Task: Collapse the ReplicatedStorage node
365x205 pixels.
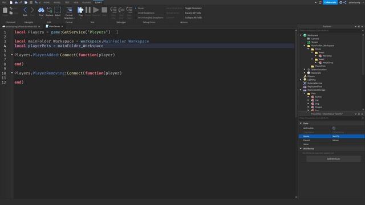Action: (x=301, y=90)
